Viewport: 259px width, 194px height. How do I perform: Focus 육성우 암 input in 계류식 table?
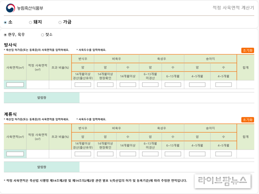(150, 154)
